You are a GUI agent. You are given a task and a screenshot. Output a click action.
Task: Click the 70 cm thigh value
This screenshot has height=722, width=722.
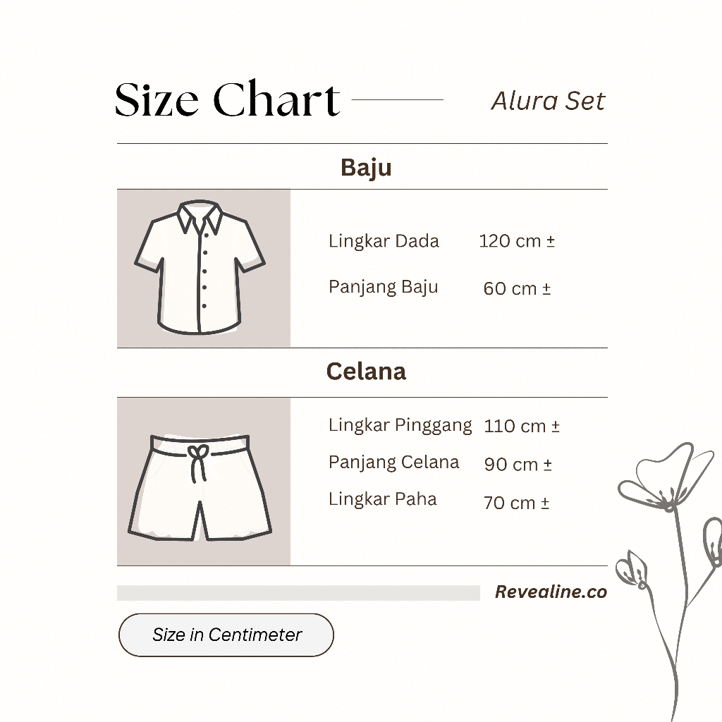(x=516, y=503)
